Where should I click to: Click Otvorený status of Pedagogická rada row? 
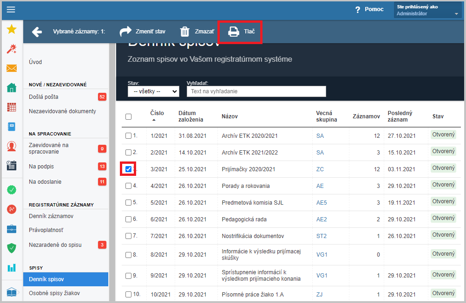pyautogui.click(x=443, y=218)
